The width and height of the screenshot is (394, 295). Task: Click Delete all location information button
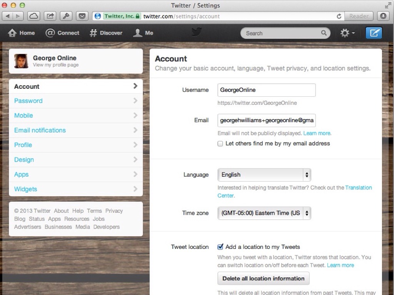click(x=264, y=278)
